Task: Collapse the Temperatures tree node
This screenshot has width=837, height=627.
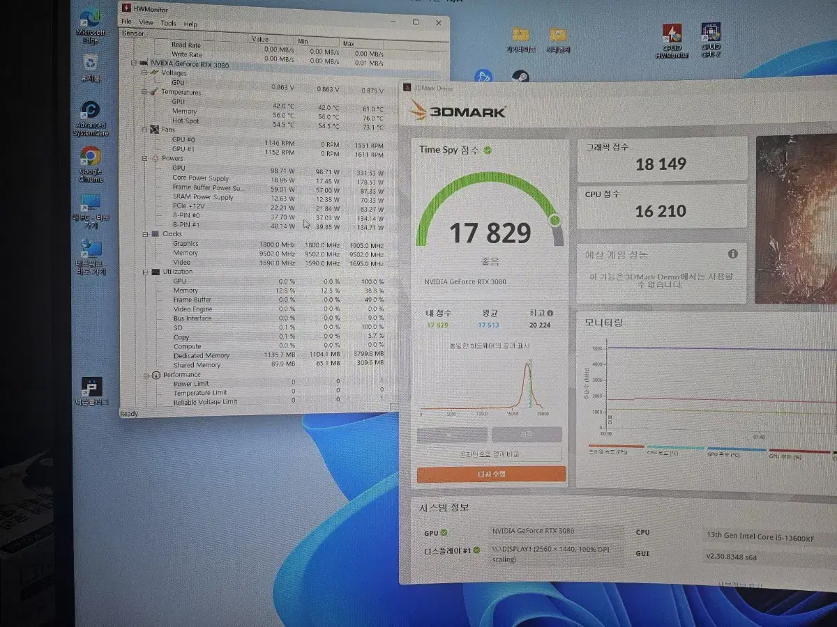Action: [x=144, y=91]
